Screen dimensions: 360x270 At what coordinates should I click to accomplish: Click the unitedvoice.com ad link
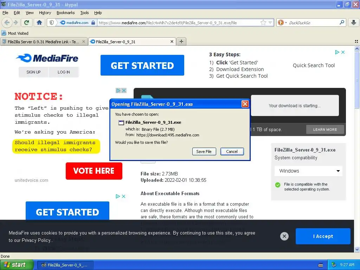tap(31, 180)
